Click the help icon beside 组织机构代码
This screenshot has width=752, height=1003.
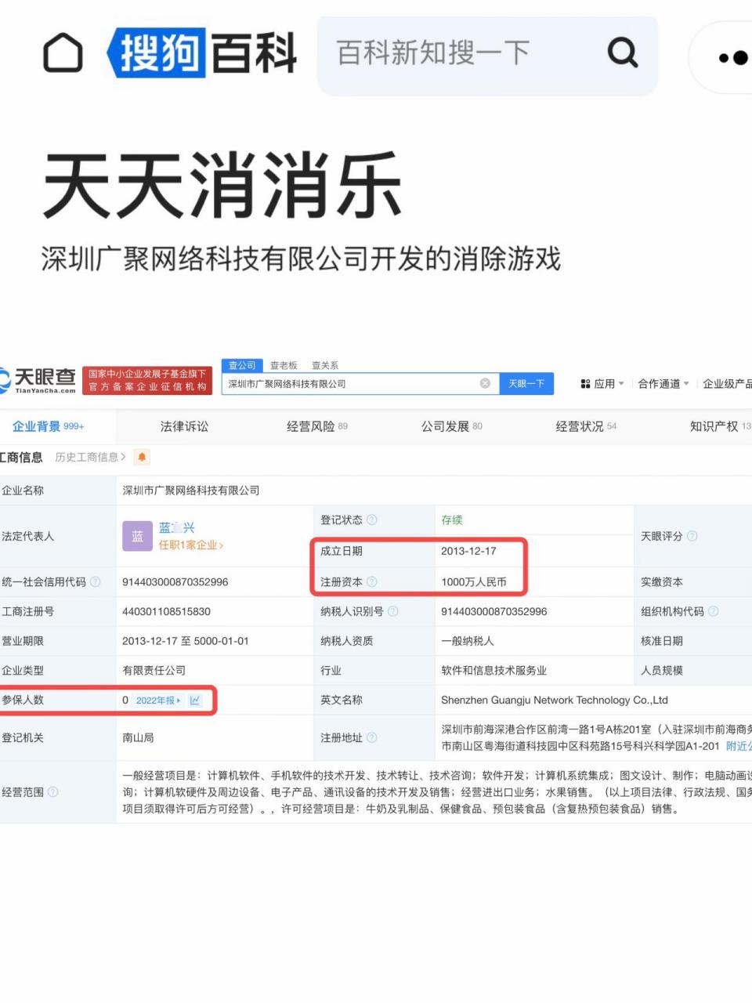(x=714, y=611)
